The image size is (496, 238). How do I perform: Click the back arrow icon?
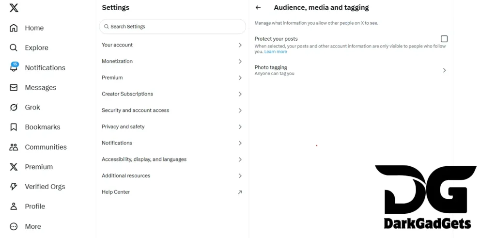tap(258, 8)
